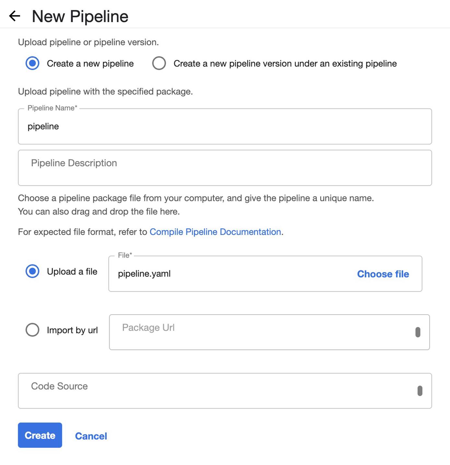Click the scroll handle inside Package Url field

418,331
